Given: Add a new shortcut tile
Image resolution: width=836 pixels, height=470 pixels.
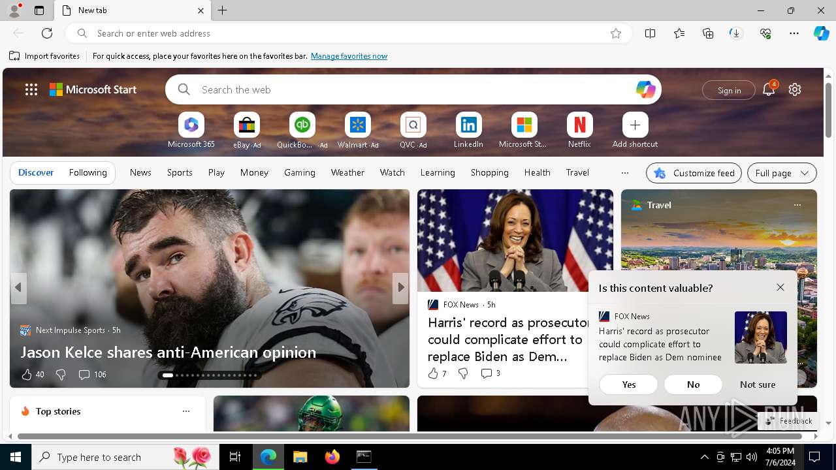Looking at the screenshot, I should pos(635,131).
